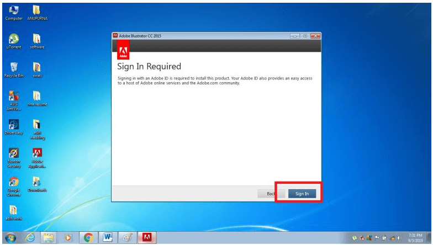Image resolution: width=433 pixels, height=245 pixels.
Task: Launch DriverEasy from the desktop
Action: coord(13,125)
